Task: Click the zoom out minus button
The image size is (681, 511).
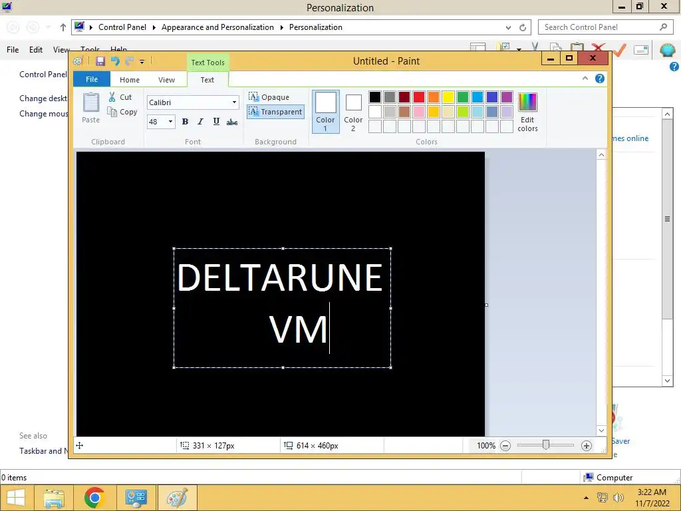Action: pyautogui.click(x=505, y=445)
